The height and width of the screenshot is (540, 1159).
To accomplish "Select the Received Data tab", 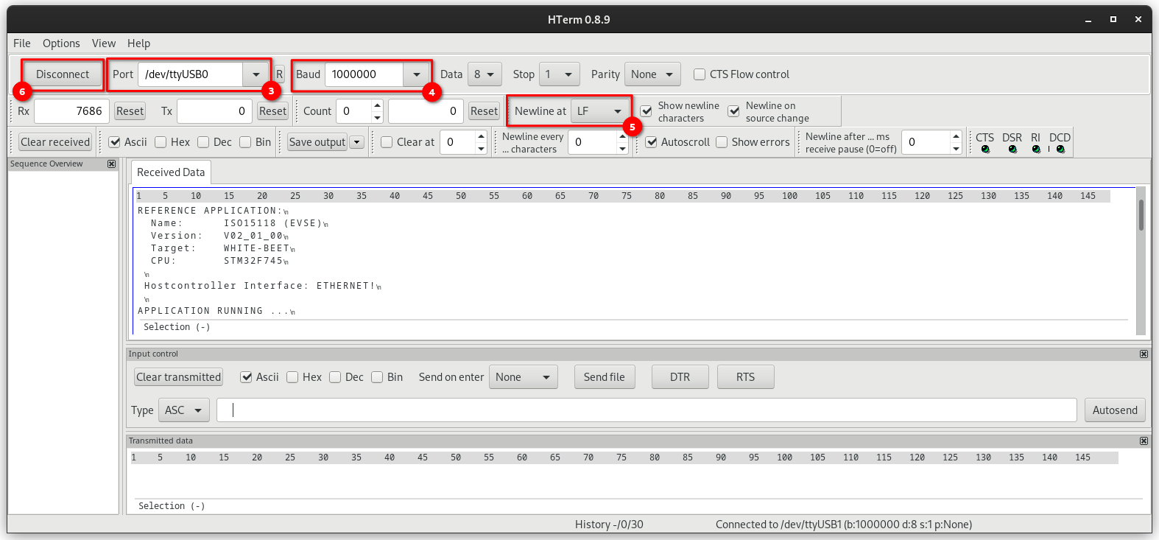I will (x=171, y=172).
